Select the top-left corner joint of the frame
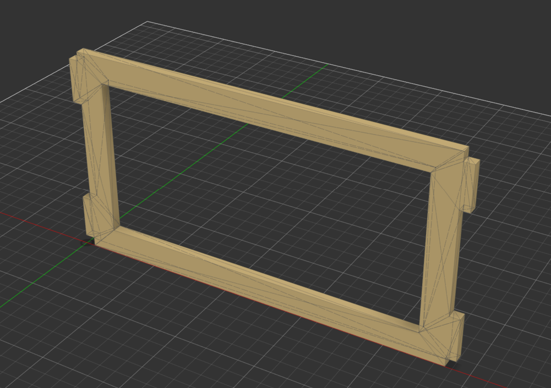The image size is (551, 388). coord(92,69)
